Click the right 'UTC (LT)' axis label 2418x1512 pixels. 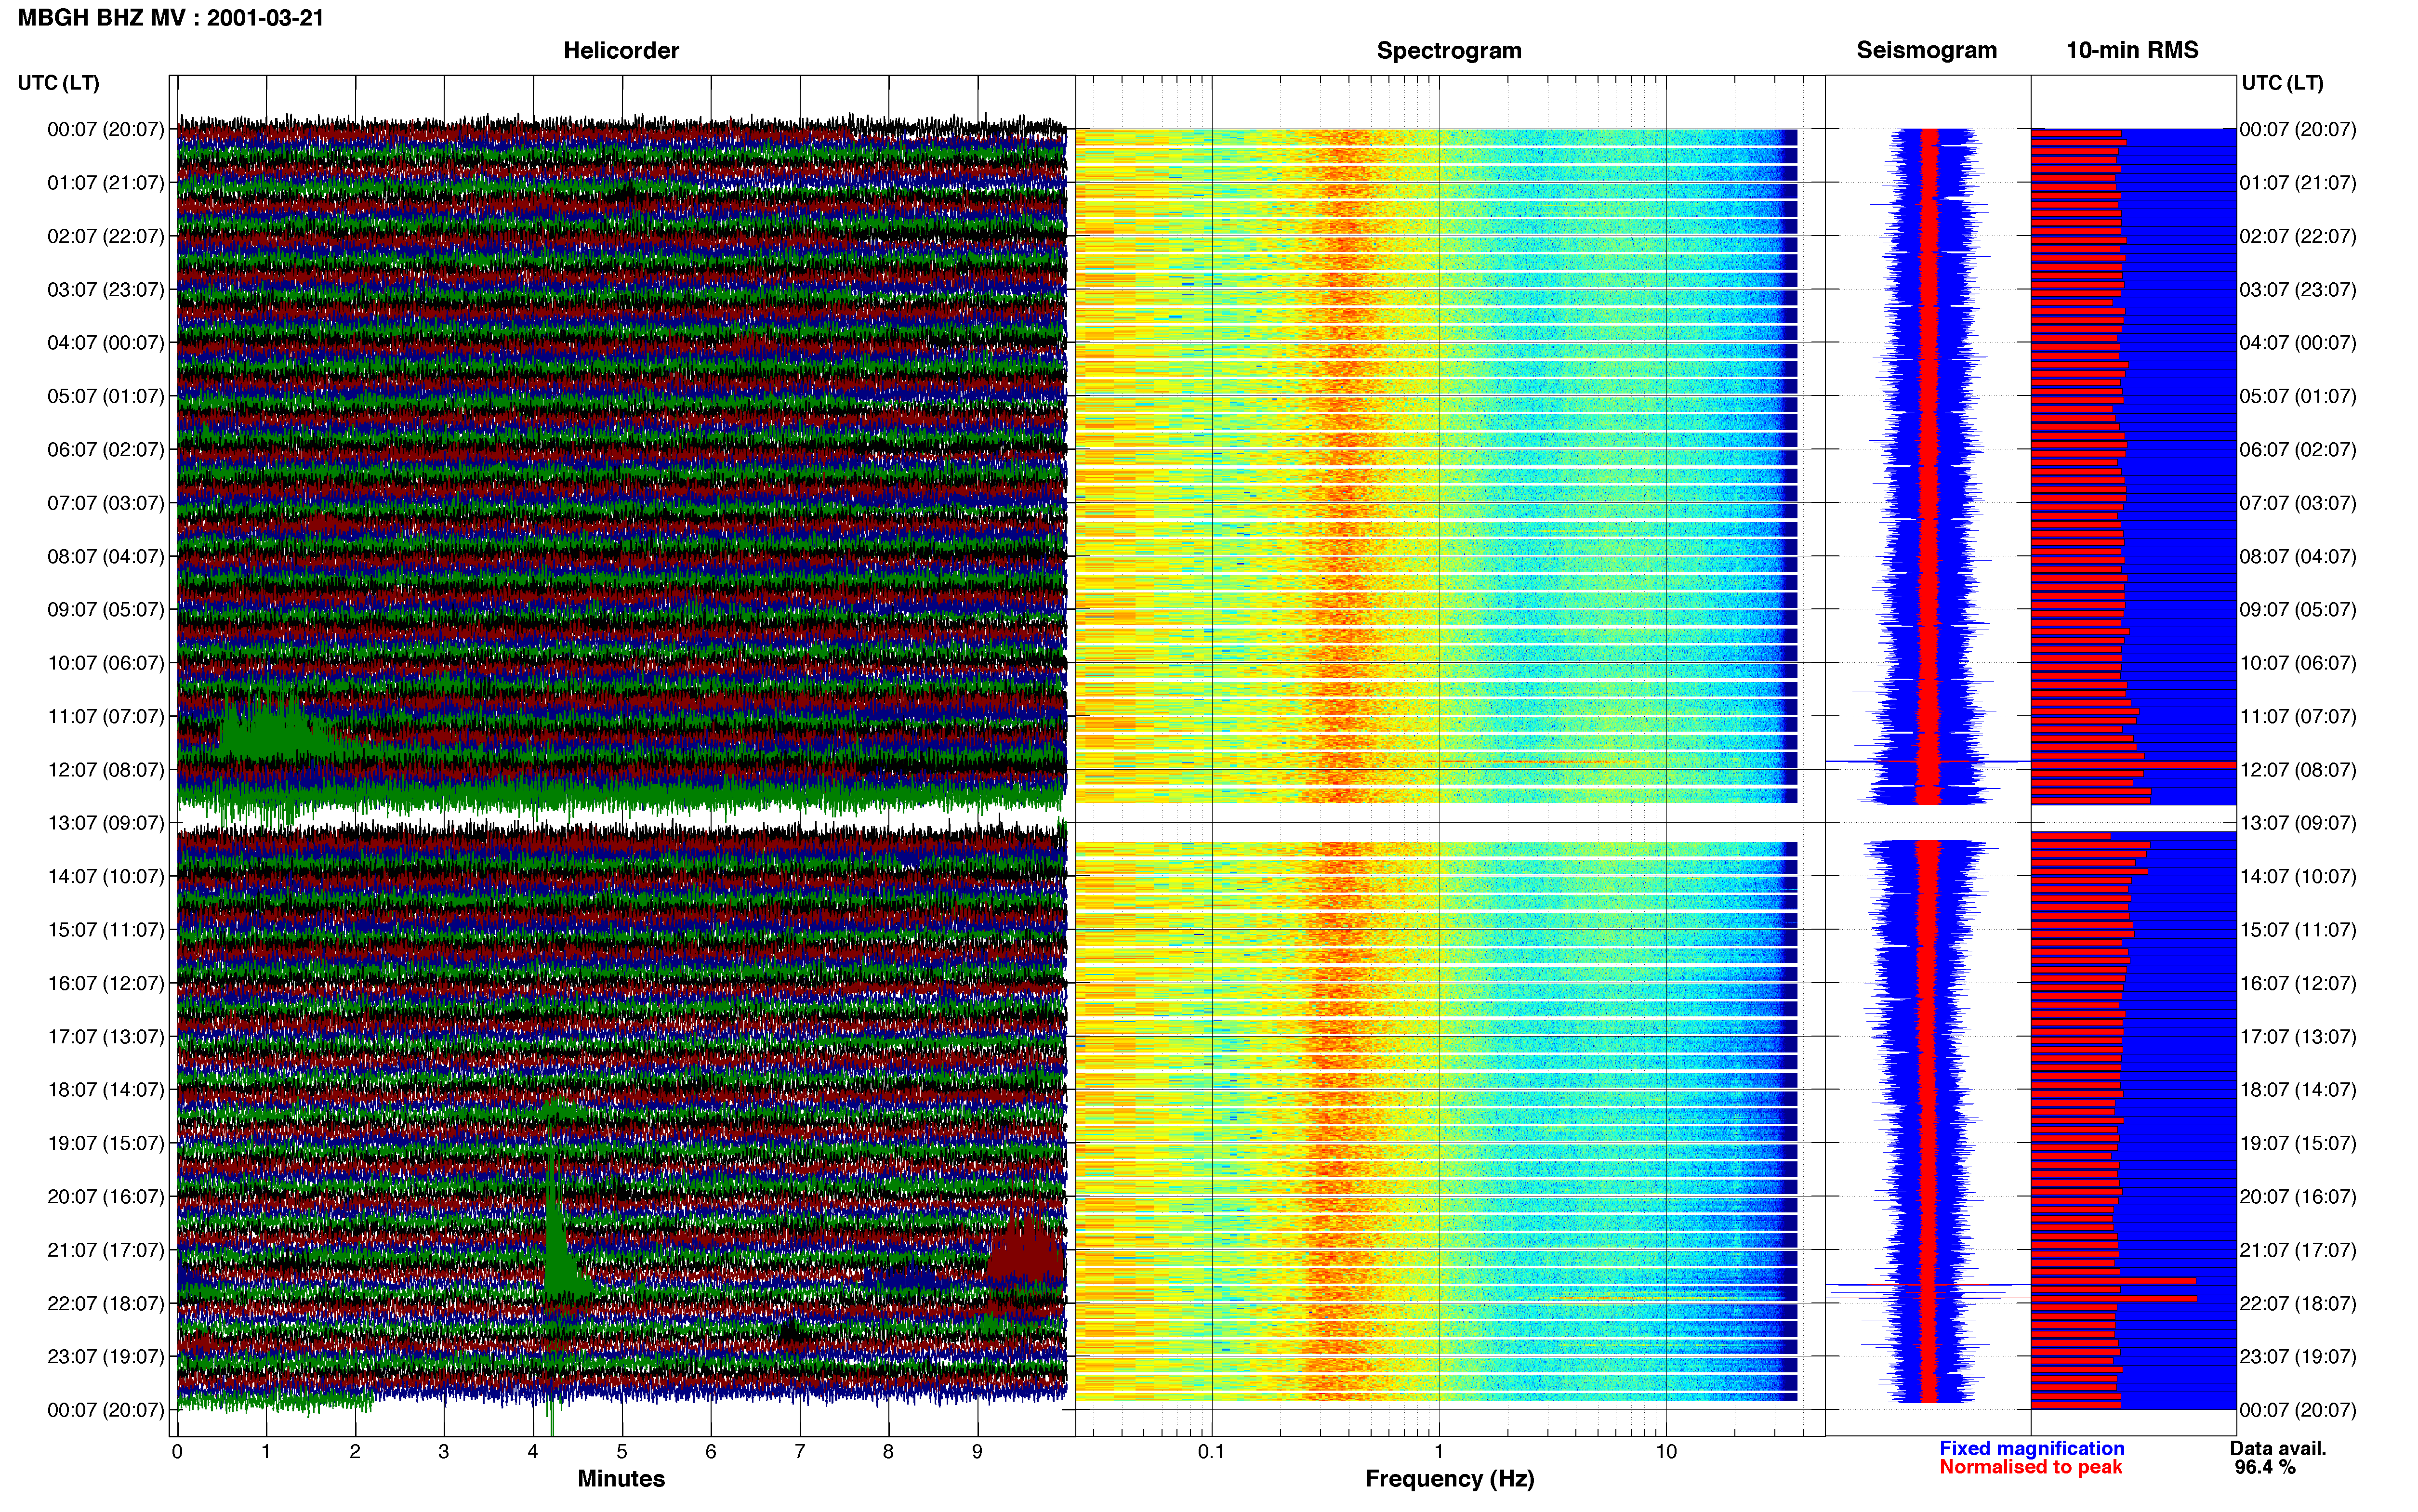[x=2282, y=83]
